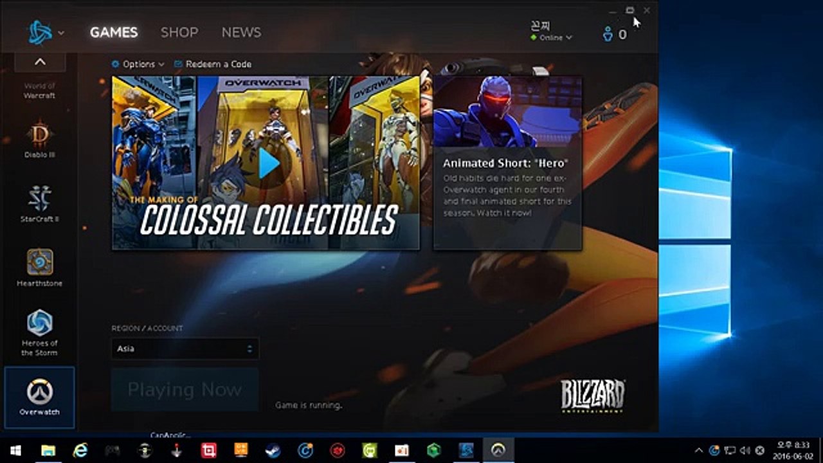Open the joystick taskbar icon

point(177,450)
